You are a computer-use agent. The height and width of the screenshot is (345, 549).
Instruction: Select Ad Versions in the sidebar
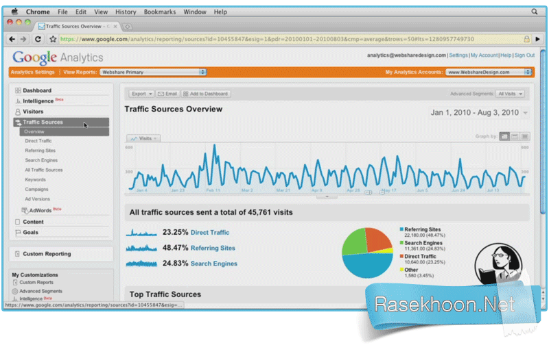pyautogui.click(x=38, y=199)
